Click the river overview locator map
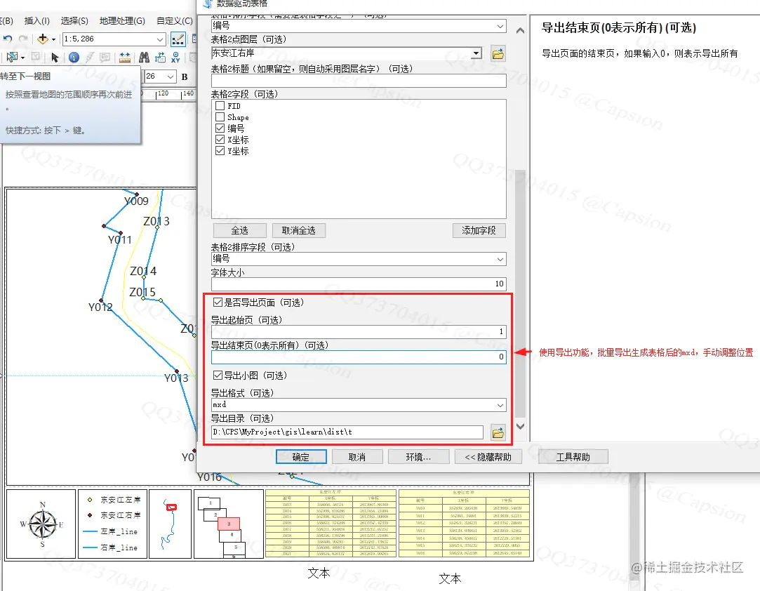Image resolution: width=760 pixels, height=591 pixels. (170, 524)
